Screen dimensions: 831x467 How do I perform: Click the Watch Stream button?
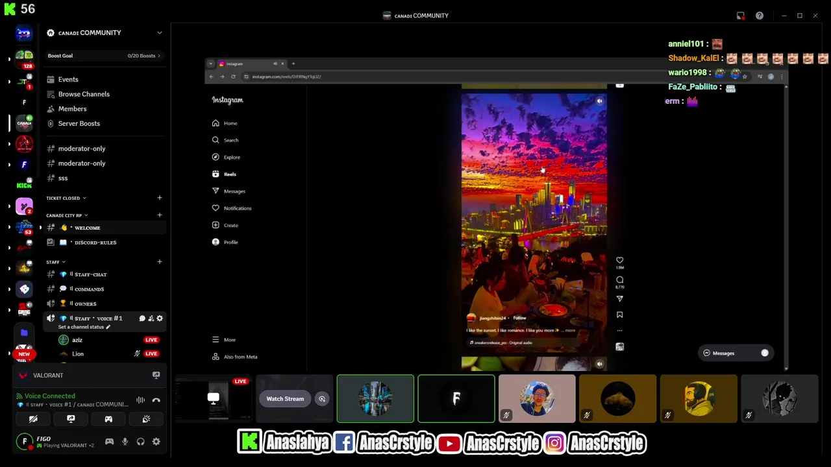point(285,399)
